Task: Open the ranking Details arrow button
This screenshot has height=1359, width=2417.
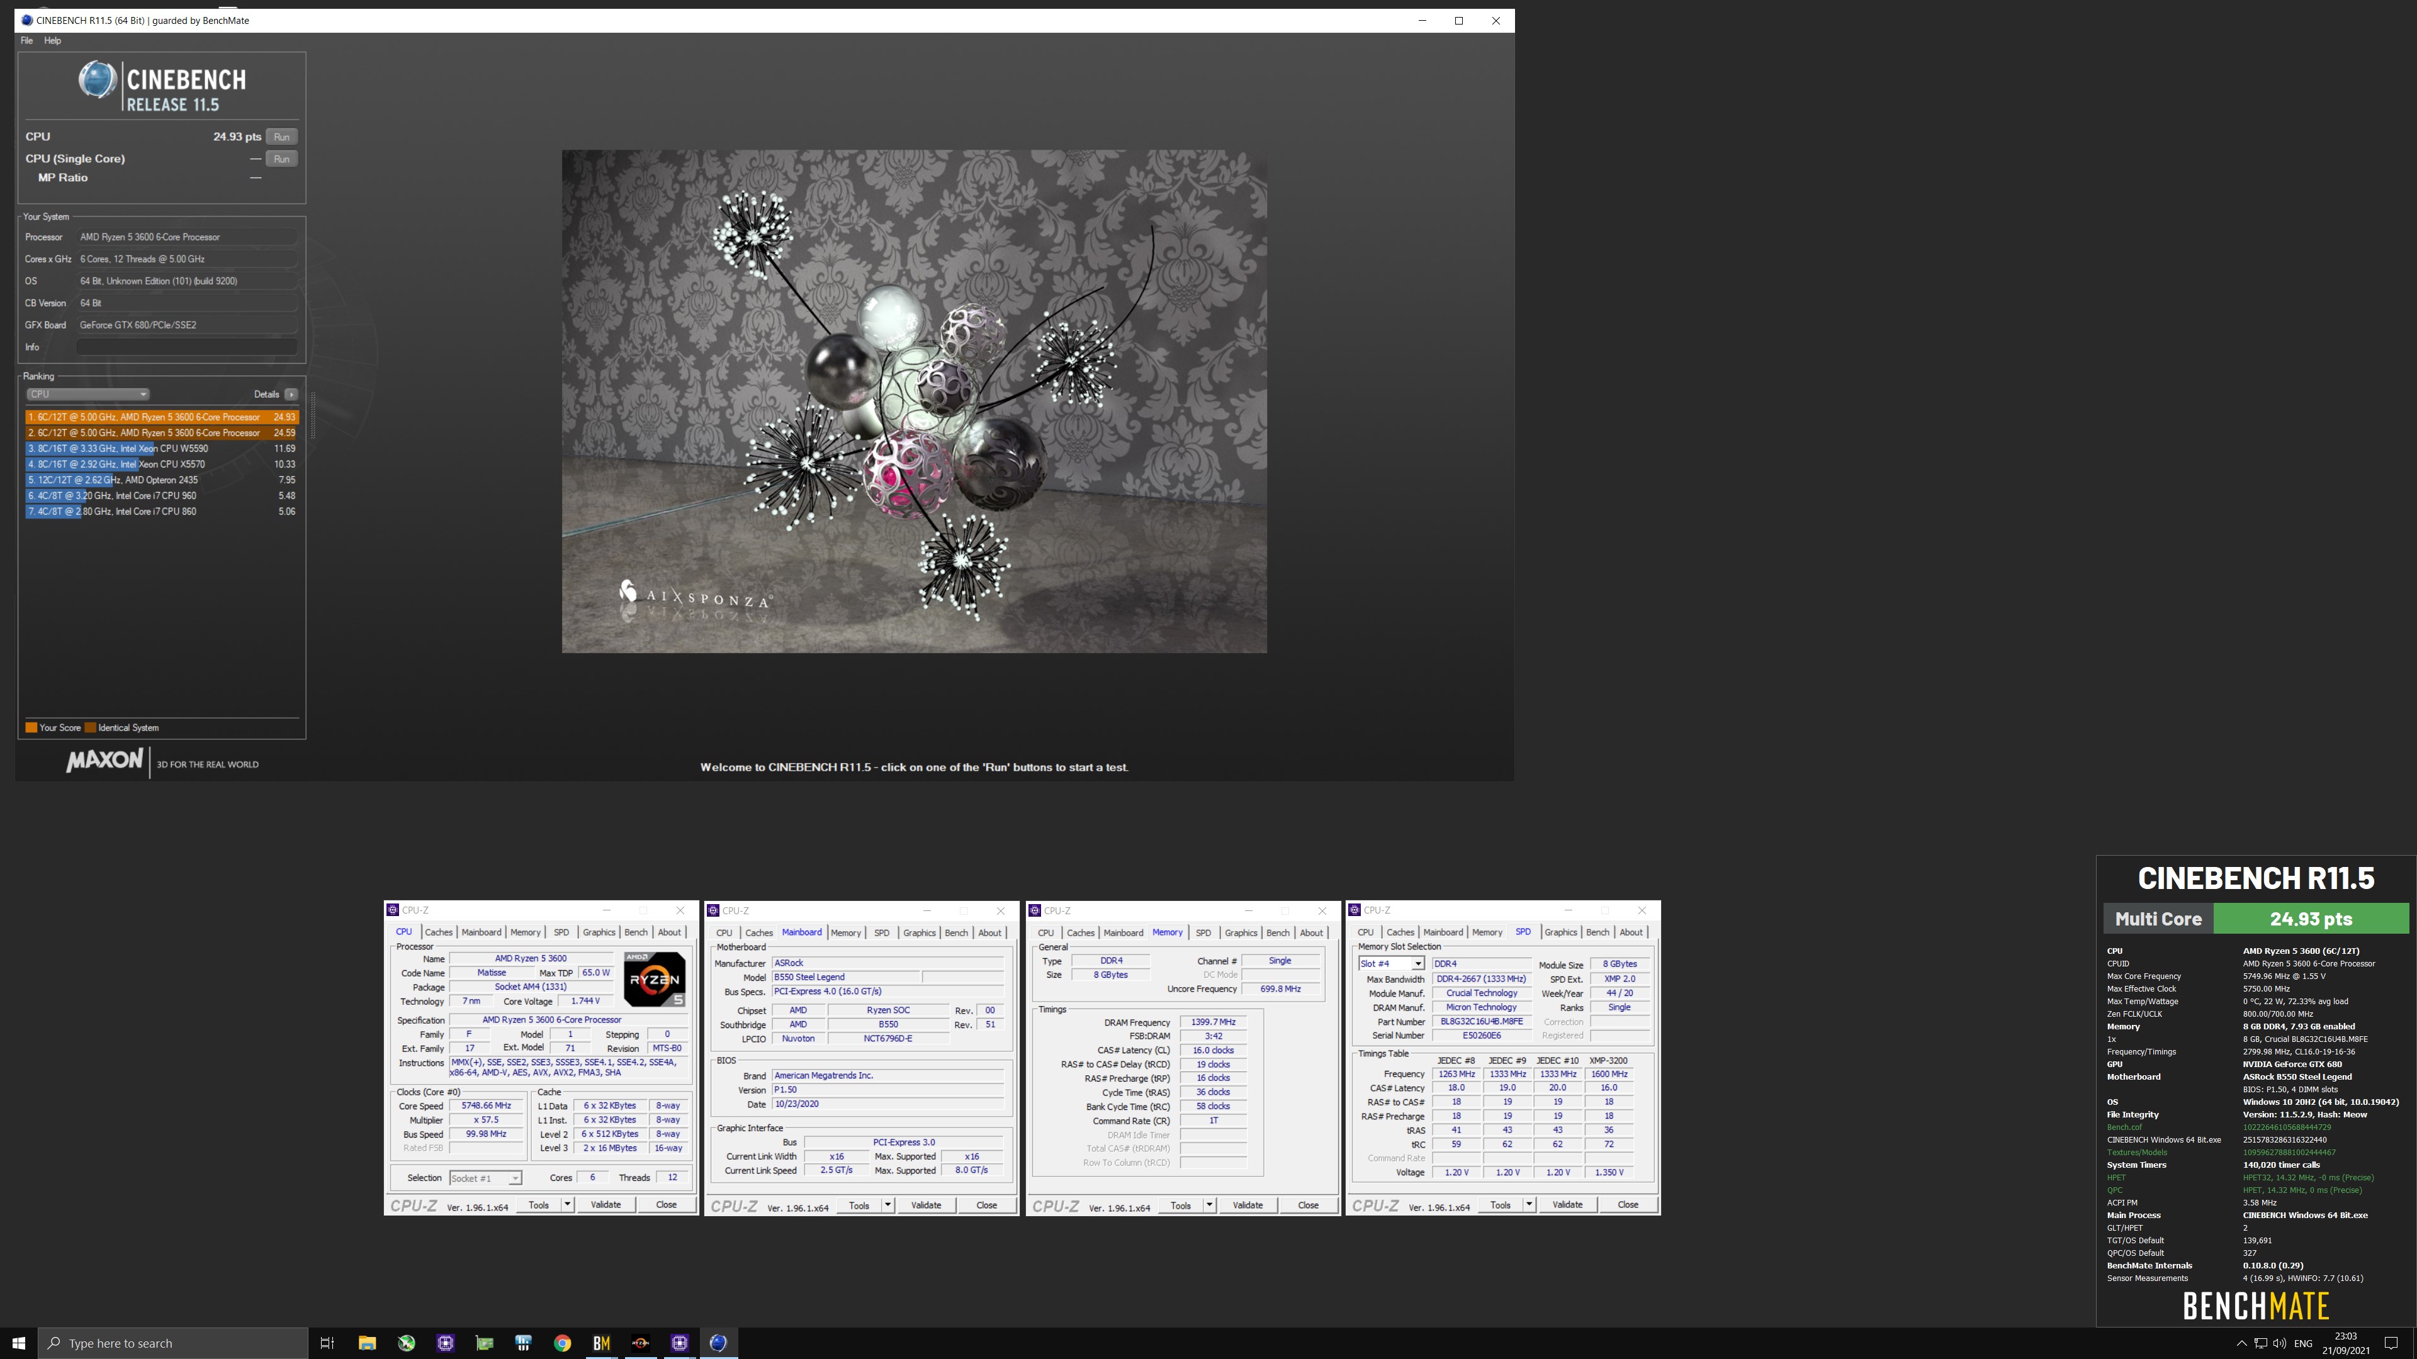Action: [292, 394]
